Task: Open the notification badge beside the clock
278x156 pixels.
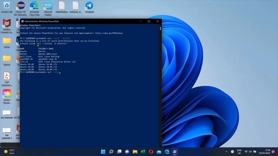Action: pyautogui.click(x=273, y=152)
